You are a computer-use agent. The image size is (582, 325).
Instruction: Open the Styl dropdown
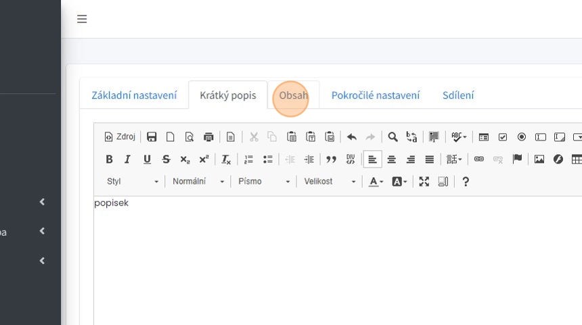(132, 182)
